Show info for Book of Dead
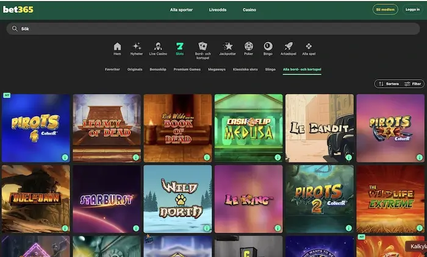 point(207,157)
